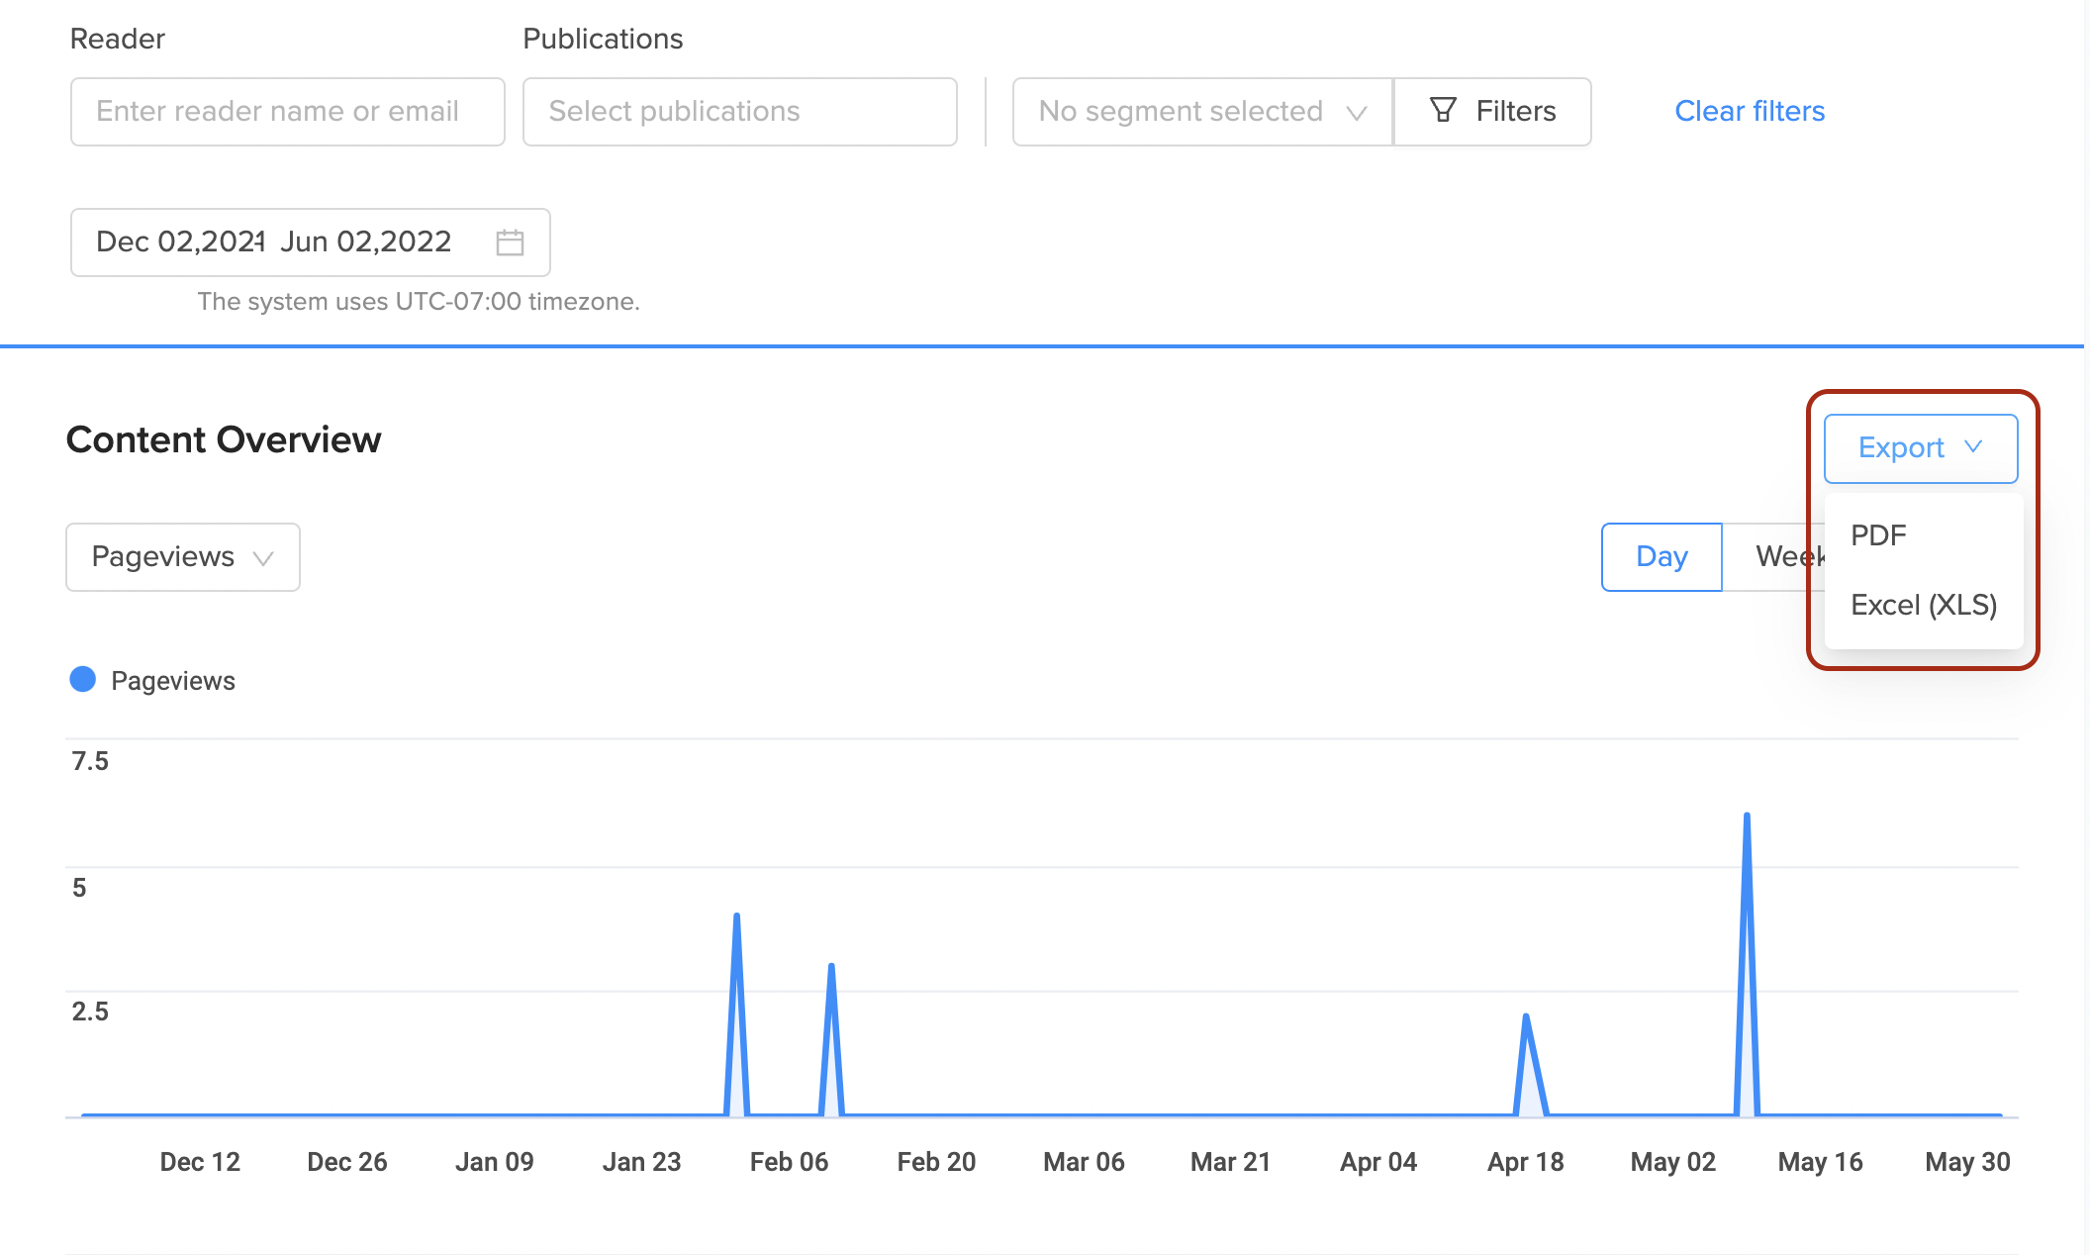The image size is (2090, 1255).
Task: Switch chart granularity to Day
Action: (1662, 556)
